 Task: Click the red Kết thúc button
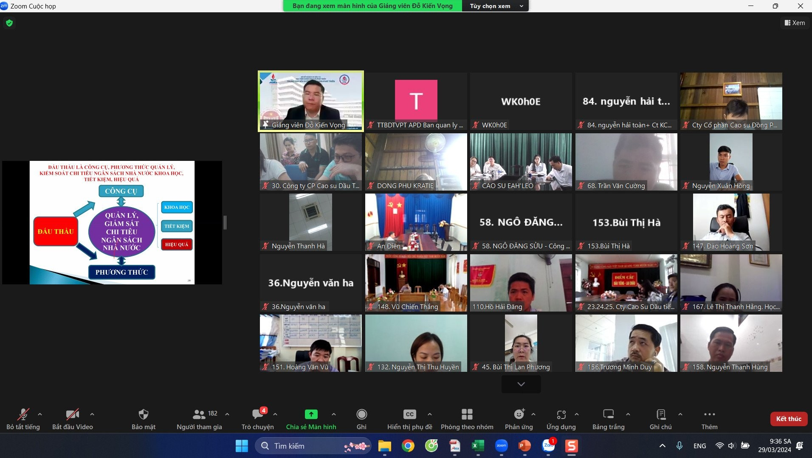click(789, 419)
